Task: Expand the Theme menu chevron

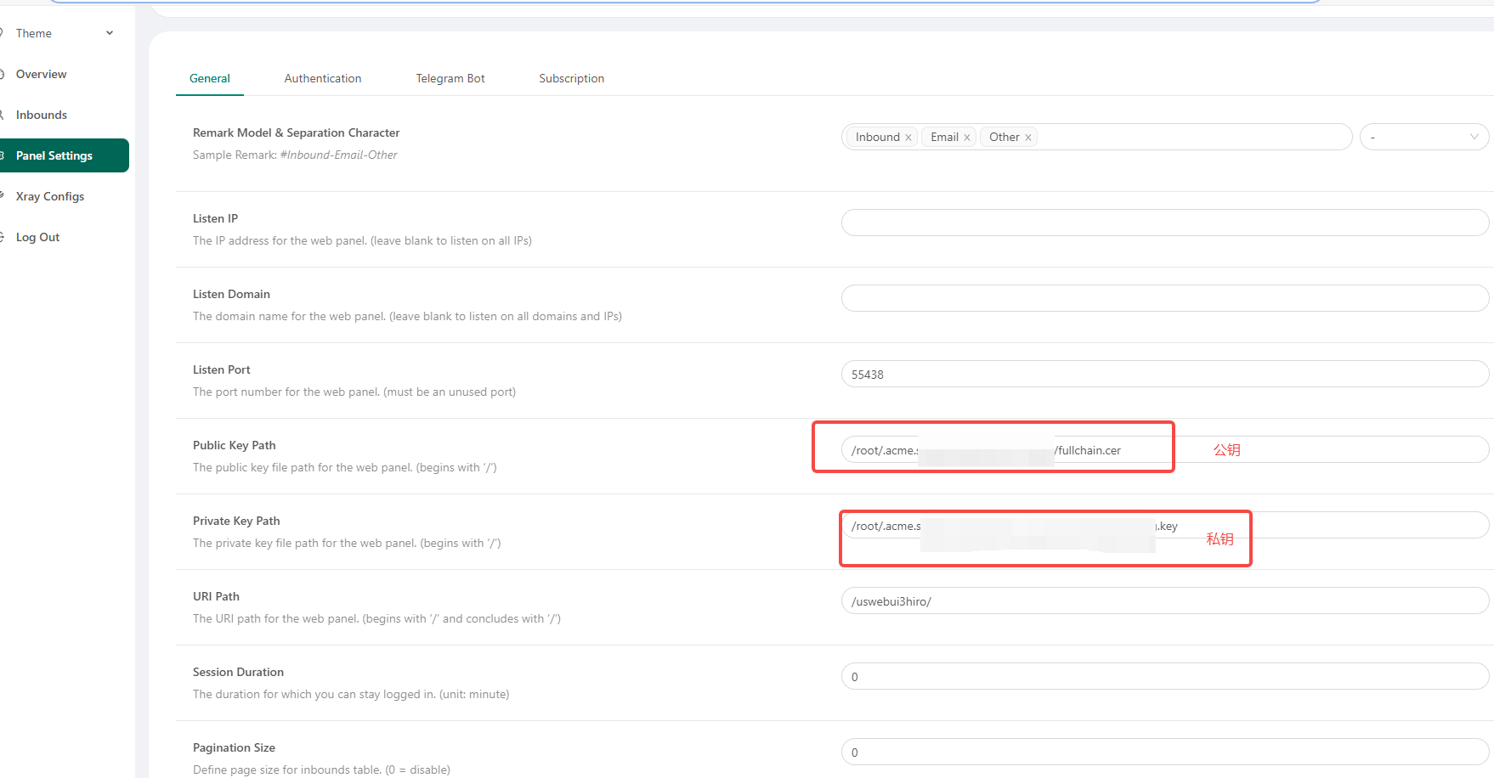Action: pyautogui.click(x=110, y=33)
